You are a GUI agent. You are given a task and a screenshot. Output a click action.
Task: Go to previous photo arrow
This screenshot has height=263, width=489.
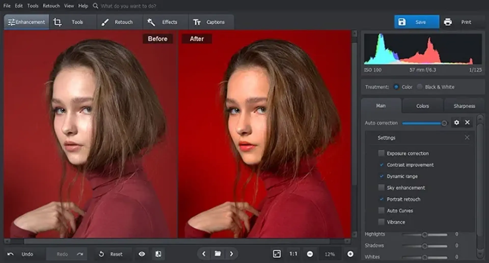click(204, 254)
